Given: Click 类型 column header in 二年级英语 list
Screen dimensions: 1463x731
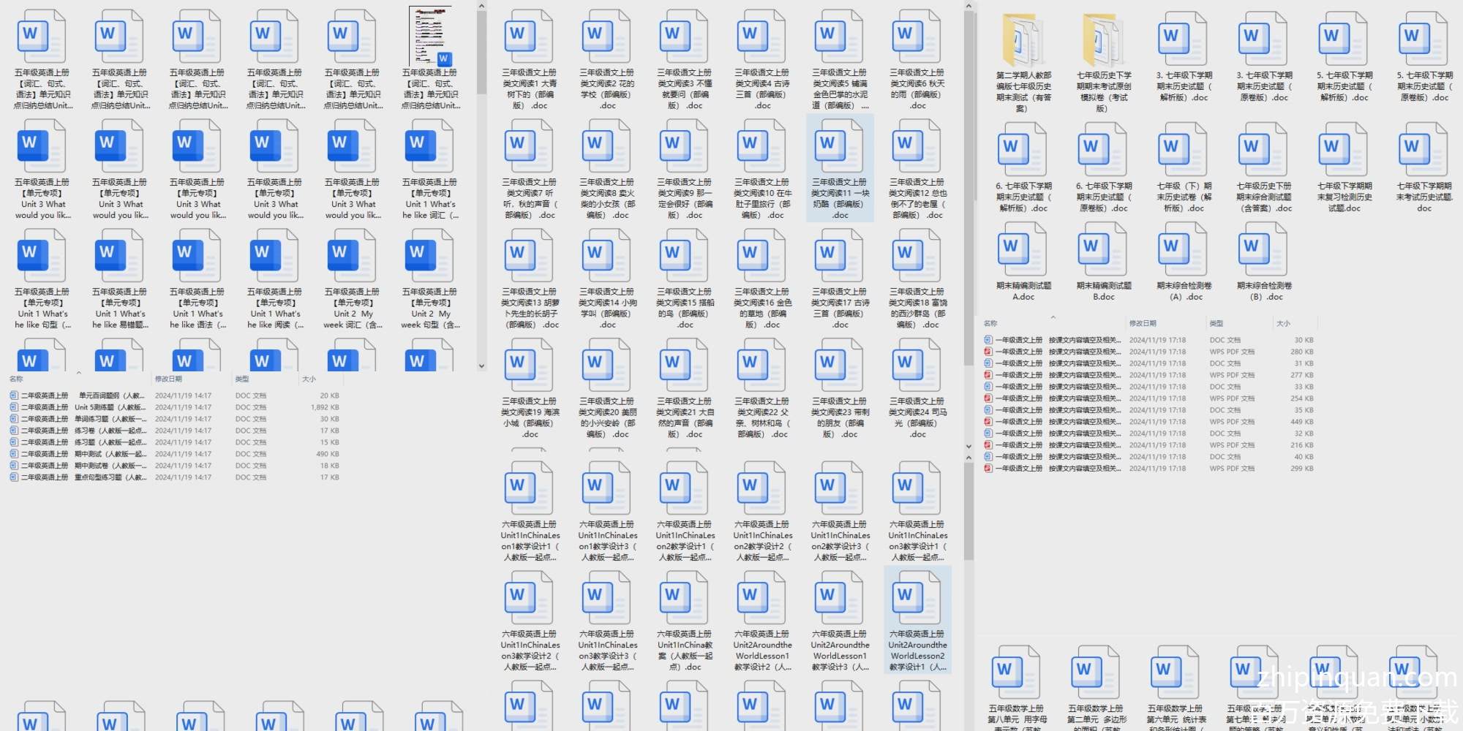Looking at the screenshot, I should tap(242, 379).
